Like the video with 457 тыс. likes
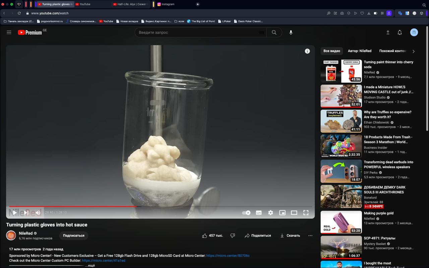The height and width of the screenshot is (268, 429). tap(212, 236)
